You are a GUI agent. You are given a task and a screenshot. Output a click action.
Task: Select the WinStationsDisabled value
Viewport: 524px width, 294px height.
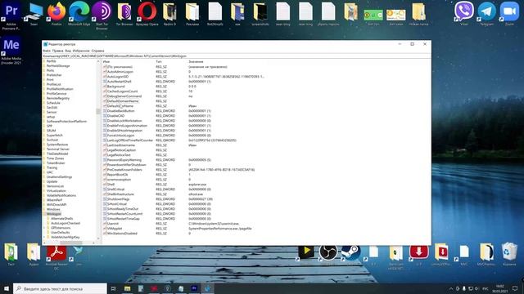point(122,234)
